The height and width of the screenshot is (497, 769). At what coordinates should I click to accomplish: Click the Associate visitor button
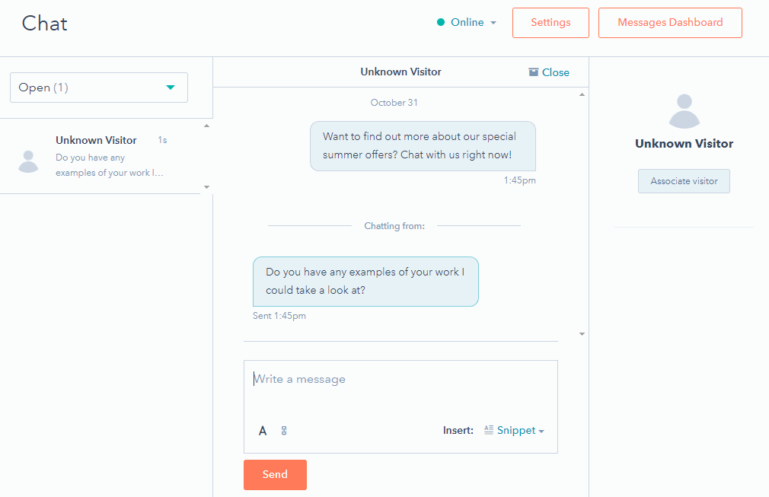click(684, 181)
